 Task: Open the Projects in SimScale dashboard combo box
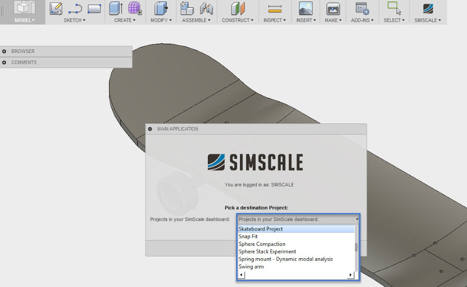(x=298, y=219)
